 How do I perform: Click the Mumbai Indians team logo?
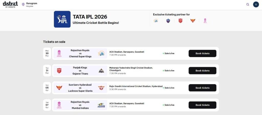(101, 105)
